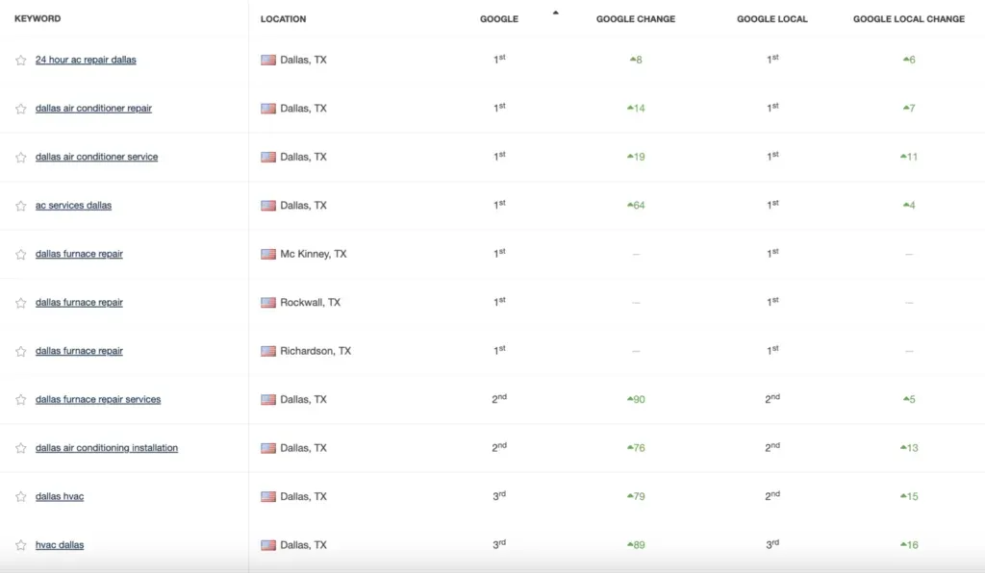Click the flag icon next to Rockwall, TX
The image size is (985, 573).
point(268,302)
